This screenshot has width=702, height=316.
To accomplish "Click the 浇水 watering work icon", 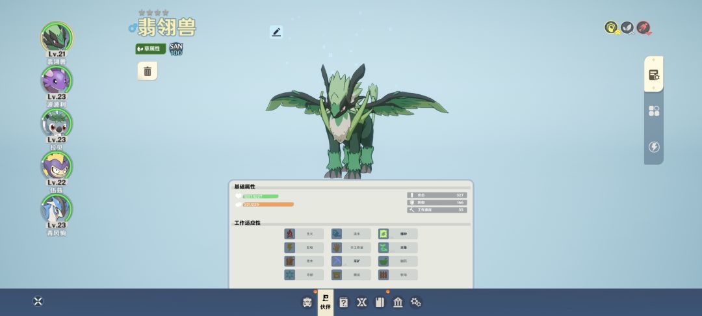I will (337, 233).
